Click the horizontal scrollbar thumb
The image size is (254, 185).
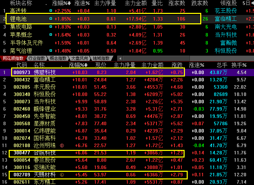point(156,58)
